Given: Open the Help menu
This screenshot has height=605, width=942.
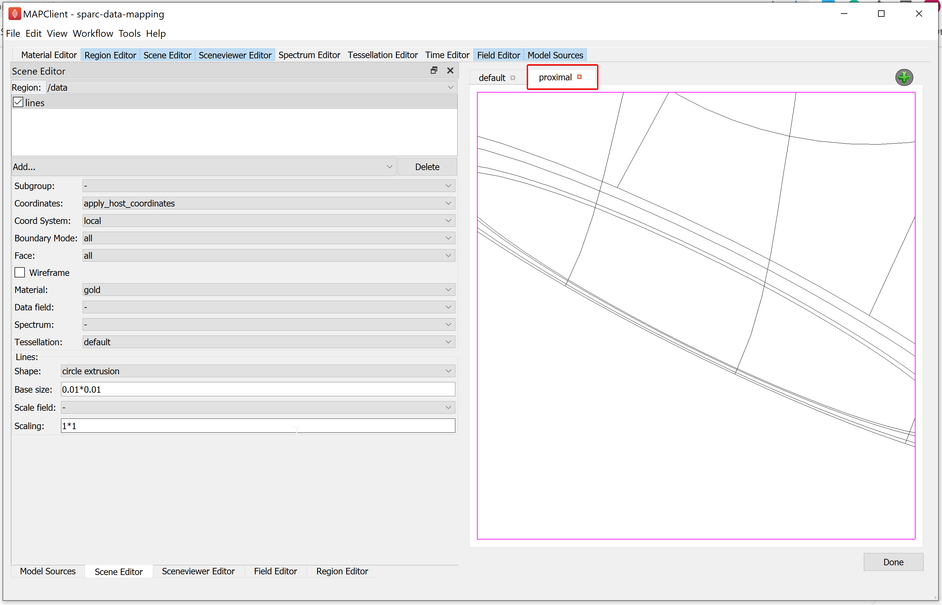Looking at the screenshot, I should point(156,33).
